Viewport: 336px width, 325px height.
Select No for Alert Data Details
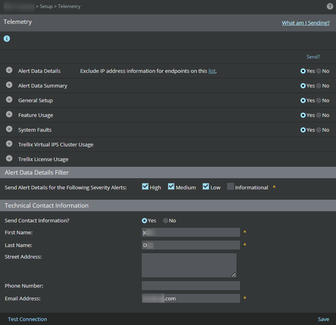[318, 71]
